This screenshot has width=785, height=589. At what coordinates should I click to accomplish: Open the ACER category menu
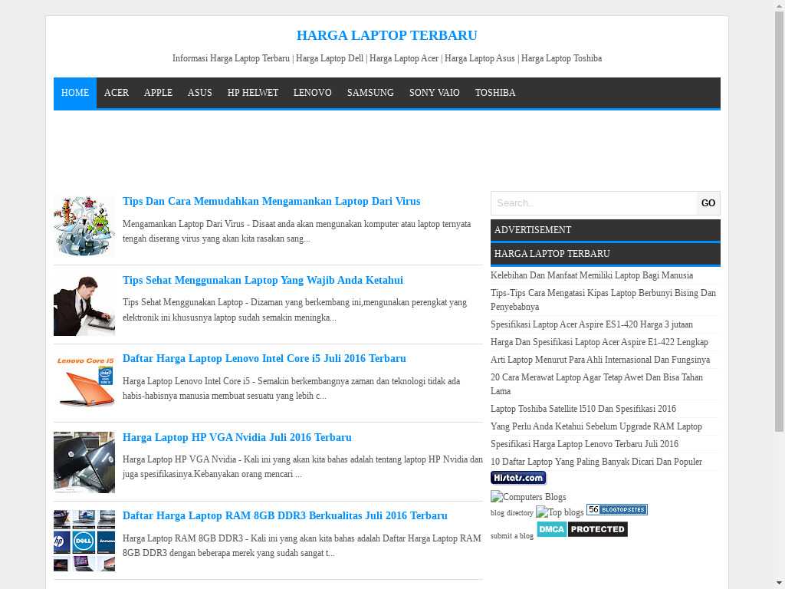click(117, 93)
